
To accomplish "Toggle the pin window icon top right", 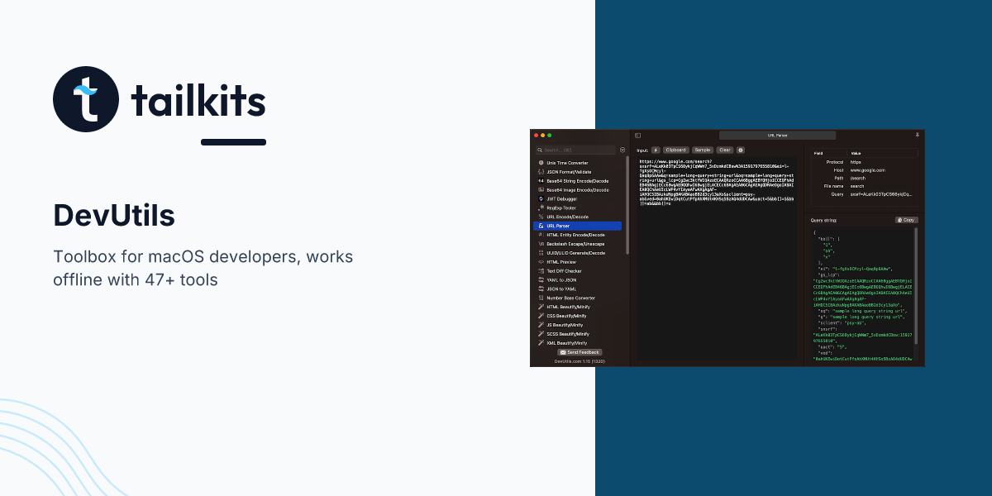I will point(916,134).
